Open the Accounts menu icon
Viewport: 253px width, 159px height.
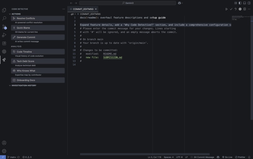[4, 143]
